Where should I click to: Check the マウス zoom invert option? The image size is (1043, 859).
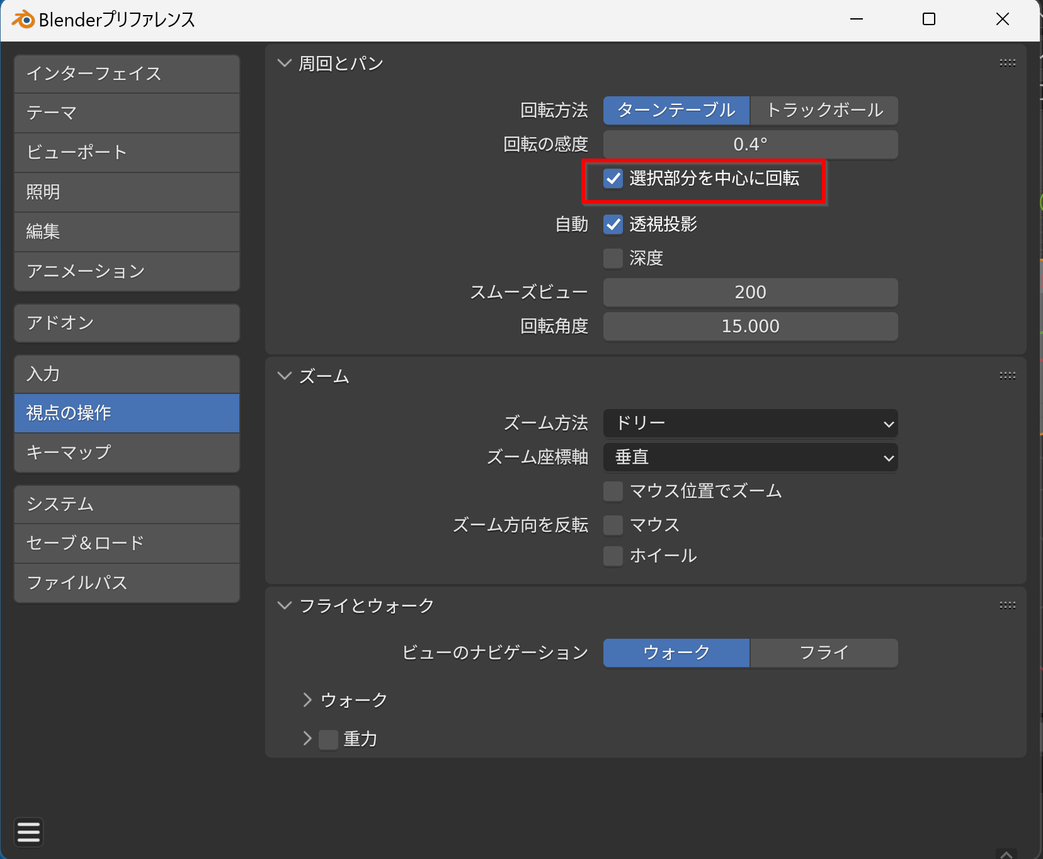tap(613, 525)
